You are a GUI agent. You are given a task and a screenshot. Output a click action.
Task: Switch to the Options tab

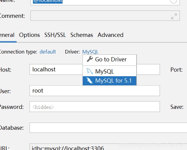click(x=29, y=35)
